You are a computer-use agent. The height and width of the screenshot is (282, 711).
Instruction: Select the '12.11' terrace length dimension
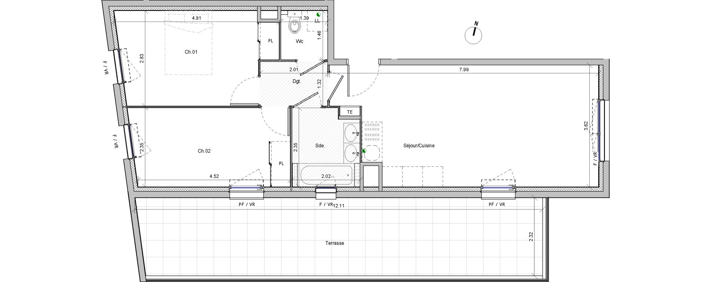click(x=339, y=205)
